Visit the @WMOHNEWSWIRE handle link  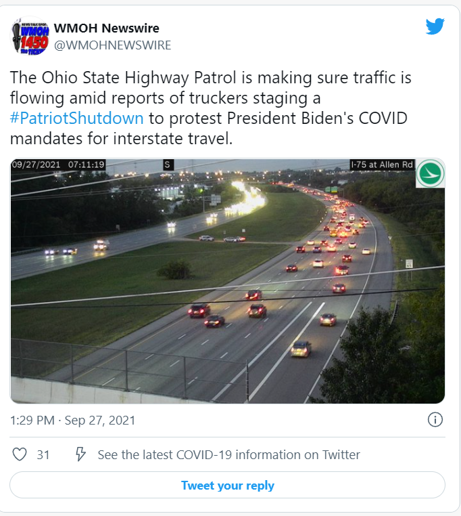[x=112, y=45]
